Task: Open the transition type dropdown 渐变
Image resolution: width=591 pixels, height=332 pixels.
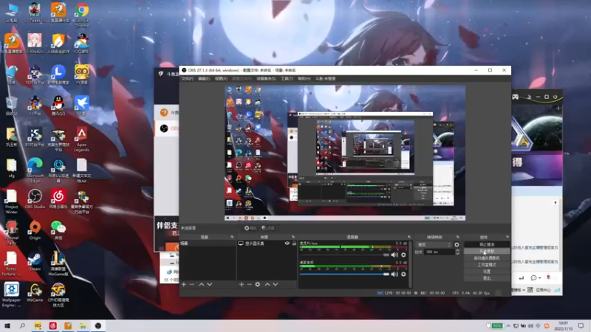Action: (x=434, y=245)
